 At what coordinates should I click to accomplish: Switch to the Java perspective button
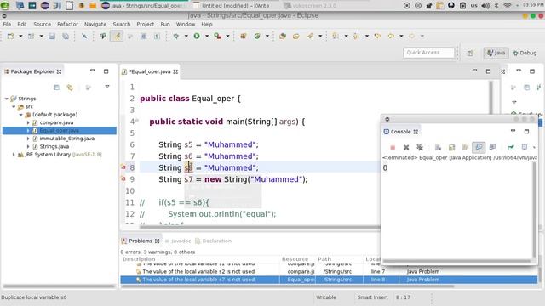(x=496, y=53)
